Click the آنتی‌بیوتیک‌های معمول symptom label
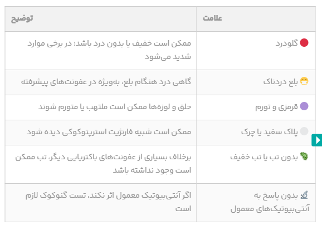 270,209
